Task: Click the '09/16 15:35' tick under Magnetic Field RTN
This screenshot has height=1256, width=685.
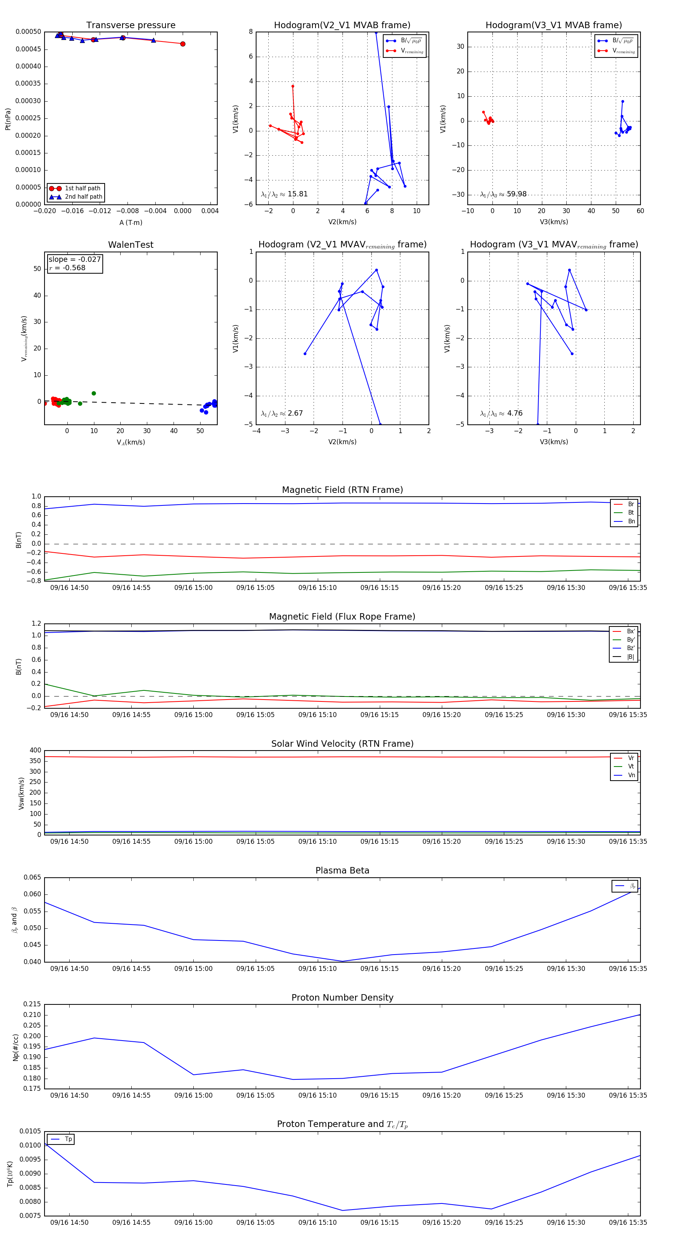Action: click(628, 588)
